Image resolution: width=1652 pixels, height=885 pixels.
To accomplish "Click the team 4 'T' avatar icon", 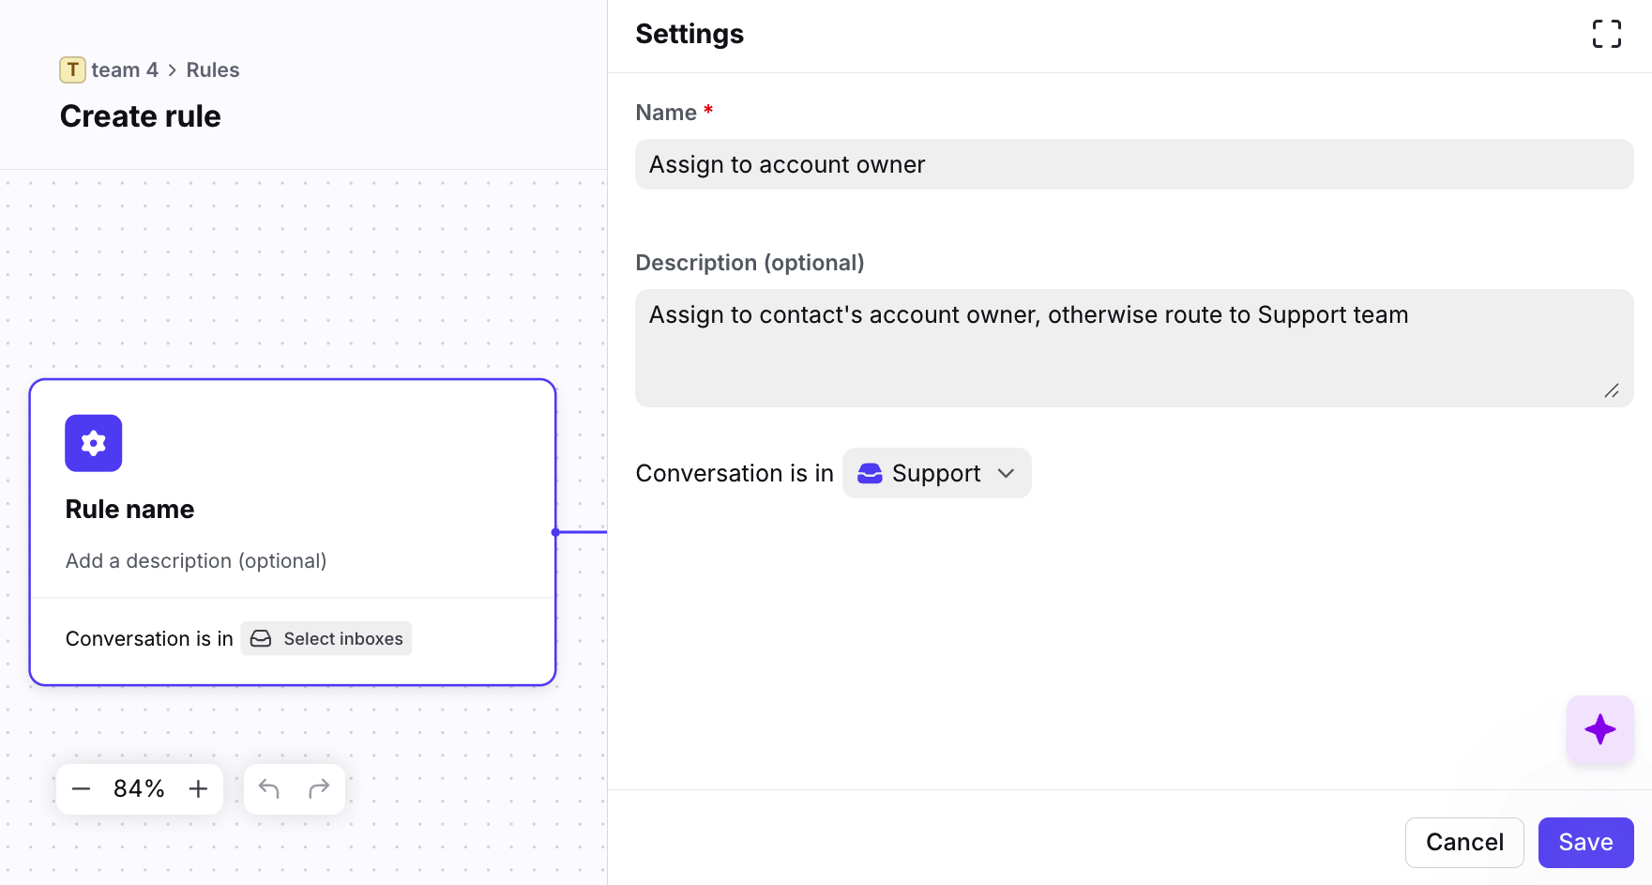I will (72, 70).
